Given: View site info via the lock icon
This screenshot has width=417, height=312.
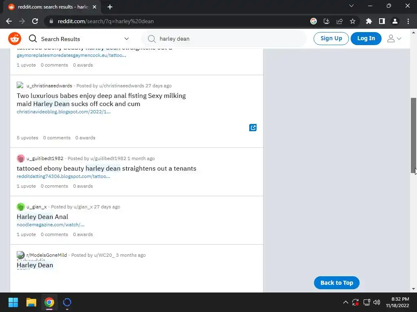Looking at the screenshot, I should (x=51, y=21).
